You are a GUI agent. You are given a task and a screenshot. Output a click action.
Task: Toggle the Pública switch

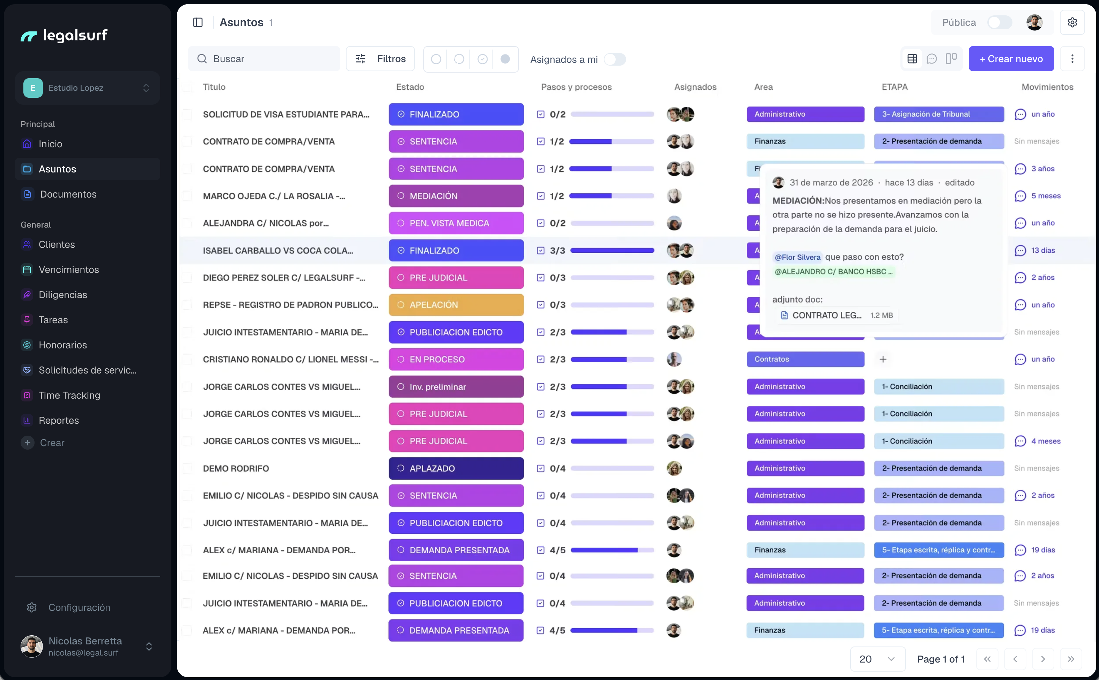tap(1000, 22)
